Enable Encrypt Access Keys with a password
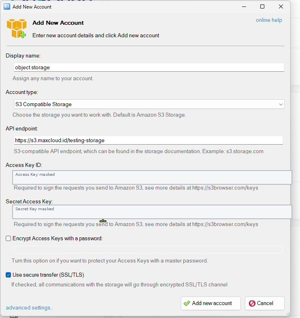 click(9, 238)
